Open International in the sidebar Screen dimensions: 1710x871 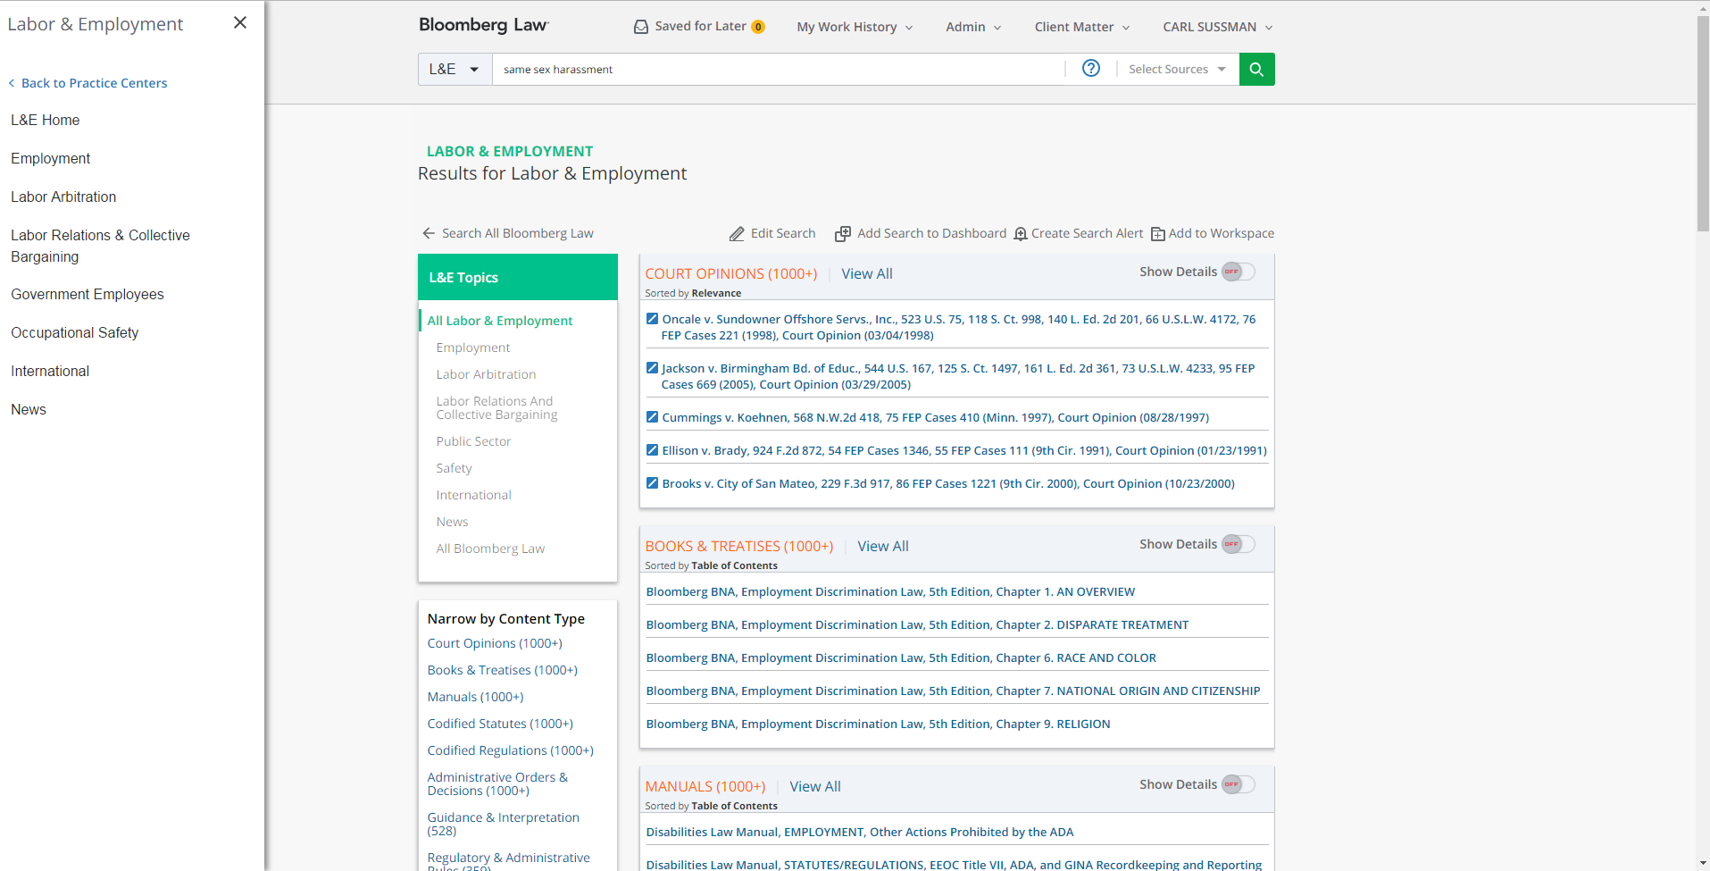(50, 371)
